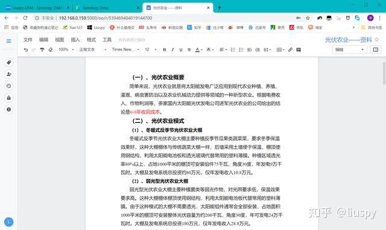Open the browser profile avatar
This screenshot has height=230, width=386.
370,18
